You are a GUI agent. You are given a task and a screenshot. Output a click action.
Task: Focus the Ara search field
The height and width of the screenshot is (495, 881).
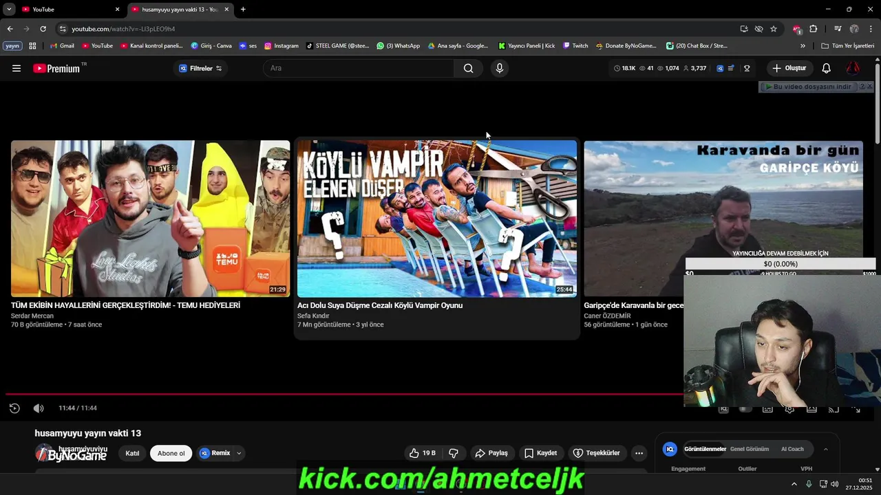tap(359, 68)
